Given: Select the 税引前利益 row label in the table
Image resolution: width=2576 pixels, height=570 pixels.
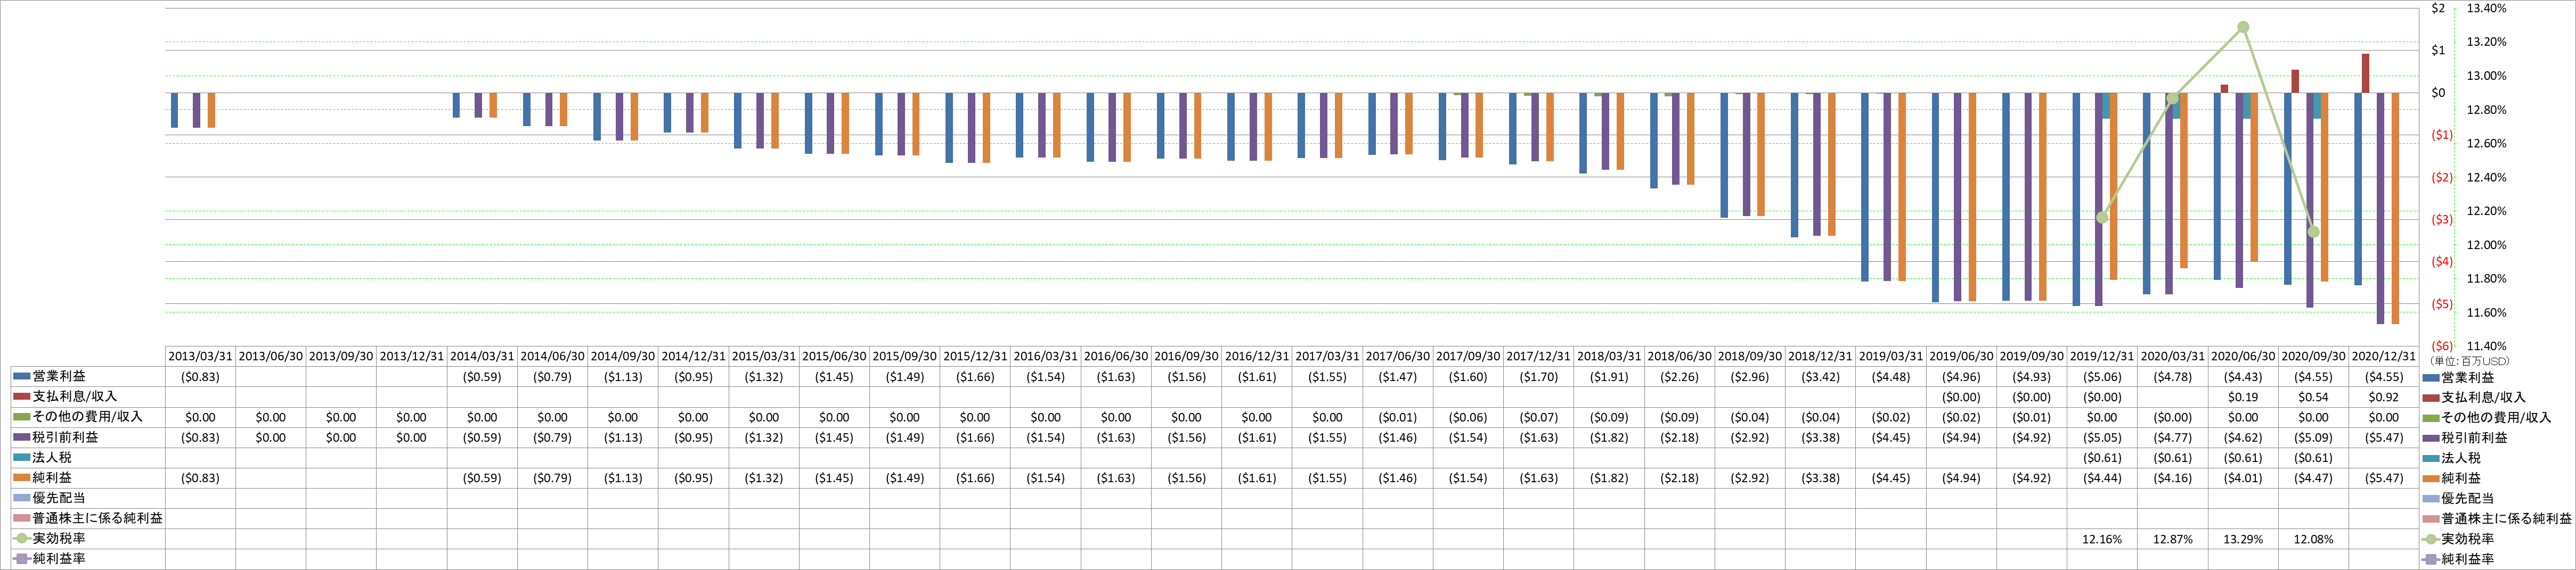Looking at the screenshot, I should point(65,437).
